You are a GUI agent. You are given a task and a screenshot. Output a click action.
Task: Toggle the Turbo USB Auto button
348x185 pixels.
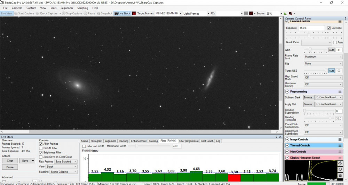[331, 71]
